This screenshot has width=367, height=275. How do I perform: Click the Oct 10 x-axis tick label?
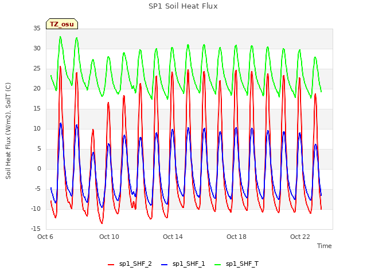click(109, 237)
